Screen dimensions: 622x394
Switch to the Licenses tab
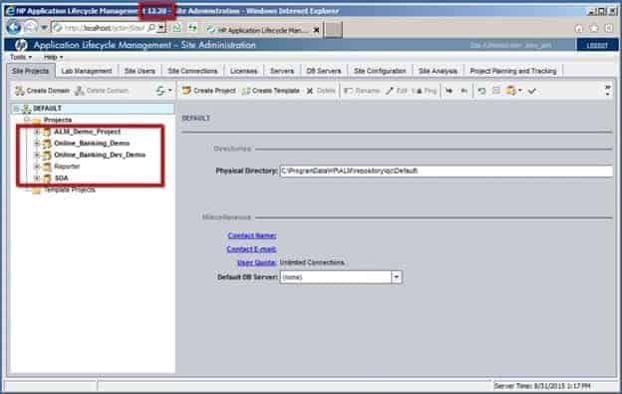(x=243, y=71)
